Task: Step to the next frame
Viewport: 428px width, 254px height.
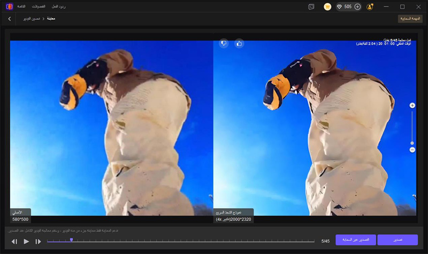Action: pos(38,242)
